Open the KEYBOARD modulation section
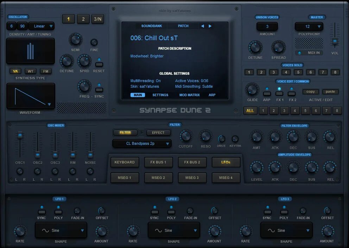The height and width of the screenshot is (248, 349). click(125, 162)
